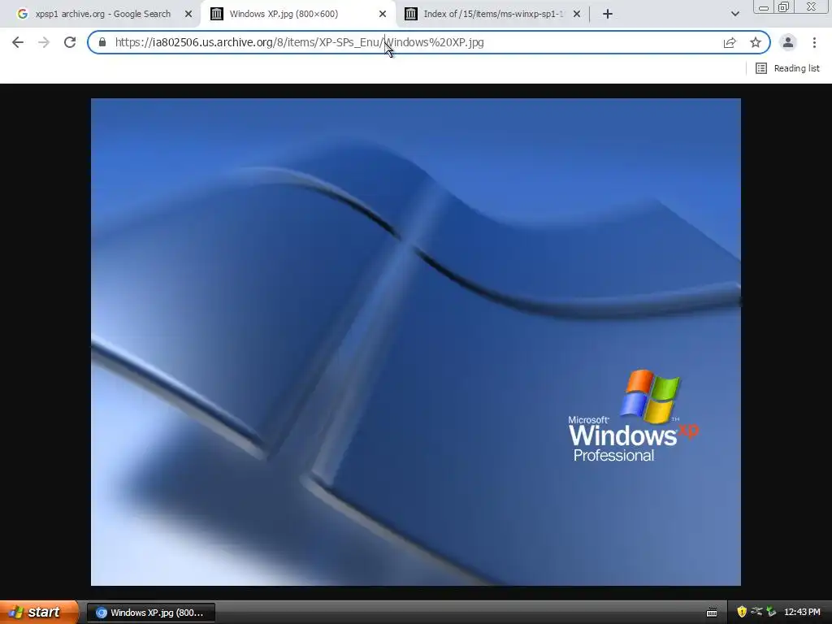View site info via the lock icon
The height and width of the screenshot is (624, 832).
(102, 42)
